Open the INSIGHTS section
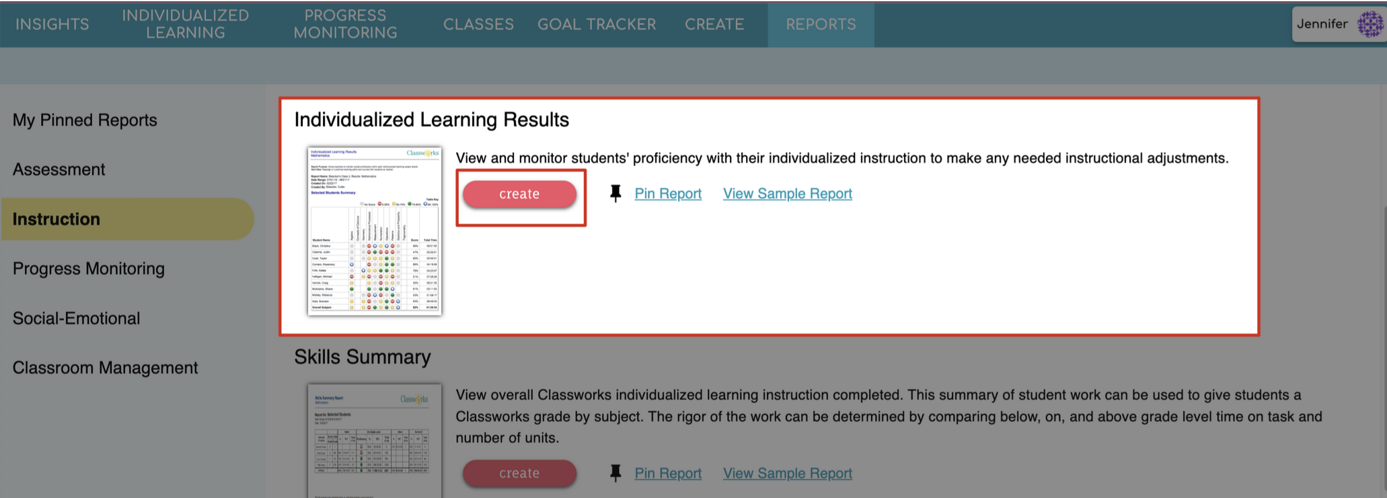 (x=52, y=24)
